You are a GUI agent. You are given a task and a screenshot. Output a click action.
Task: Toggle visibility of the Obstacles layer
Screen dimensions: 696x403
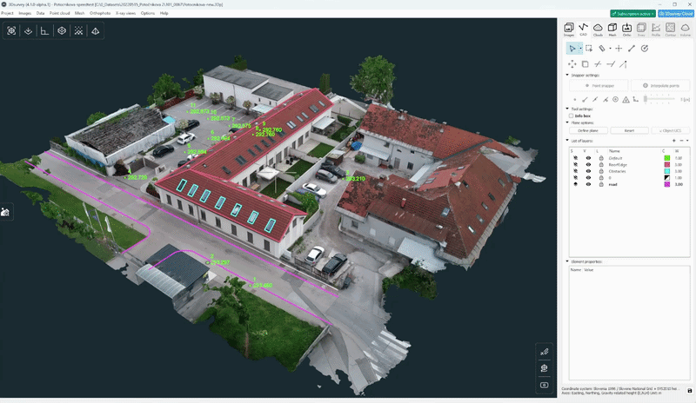click(588, 171)
